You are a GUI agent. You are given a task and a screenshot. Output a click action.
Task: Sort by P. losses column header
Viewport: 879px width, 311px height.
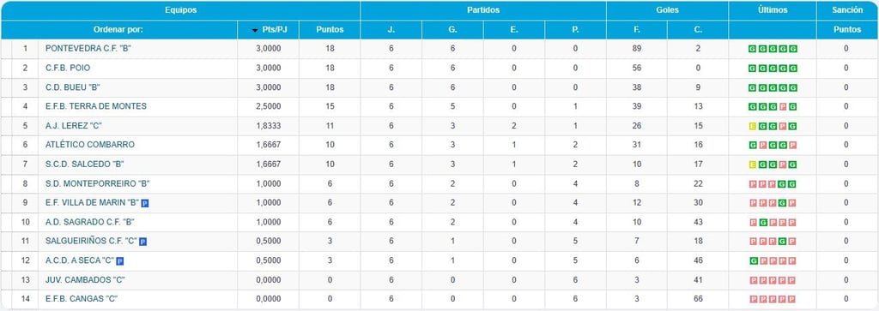point(575,30)
